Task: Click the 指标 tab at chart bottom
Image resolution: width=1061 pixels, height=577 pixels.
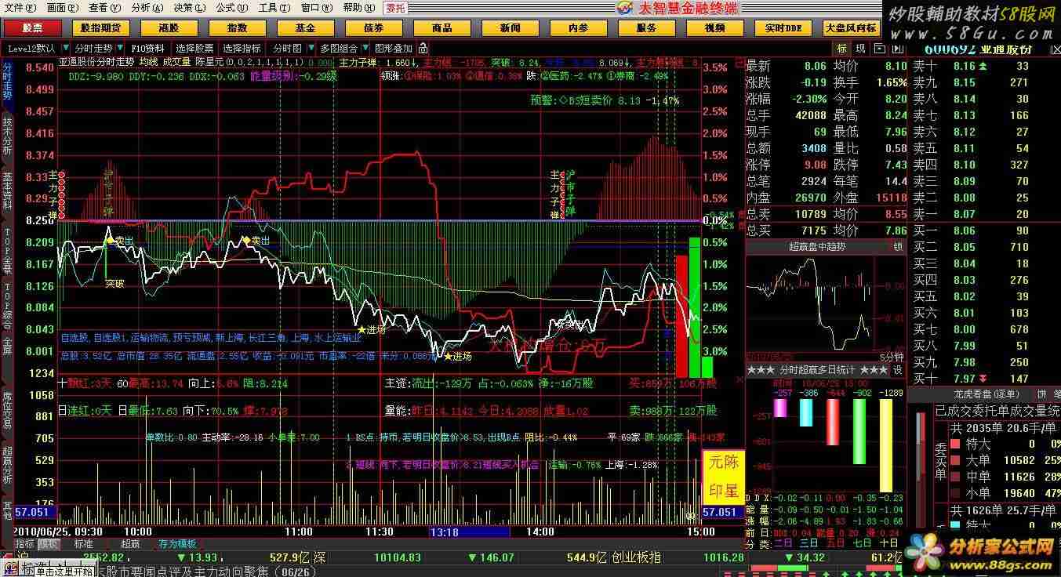Action: tap(24, 543)
